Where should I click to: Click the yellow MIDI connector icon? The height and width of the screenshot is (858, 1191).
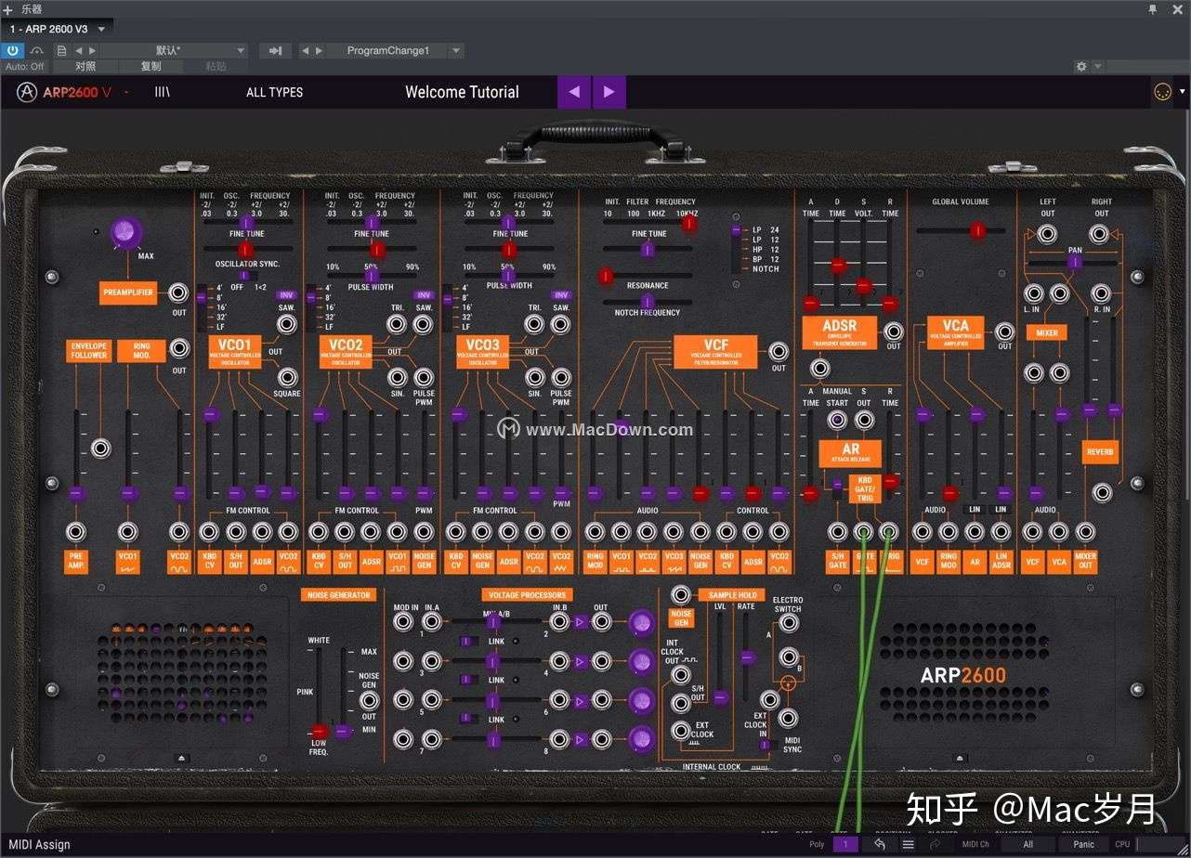tap(1162, 92)
